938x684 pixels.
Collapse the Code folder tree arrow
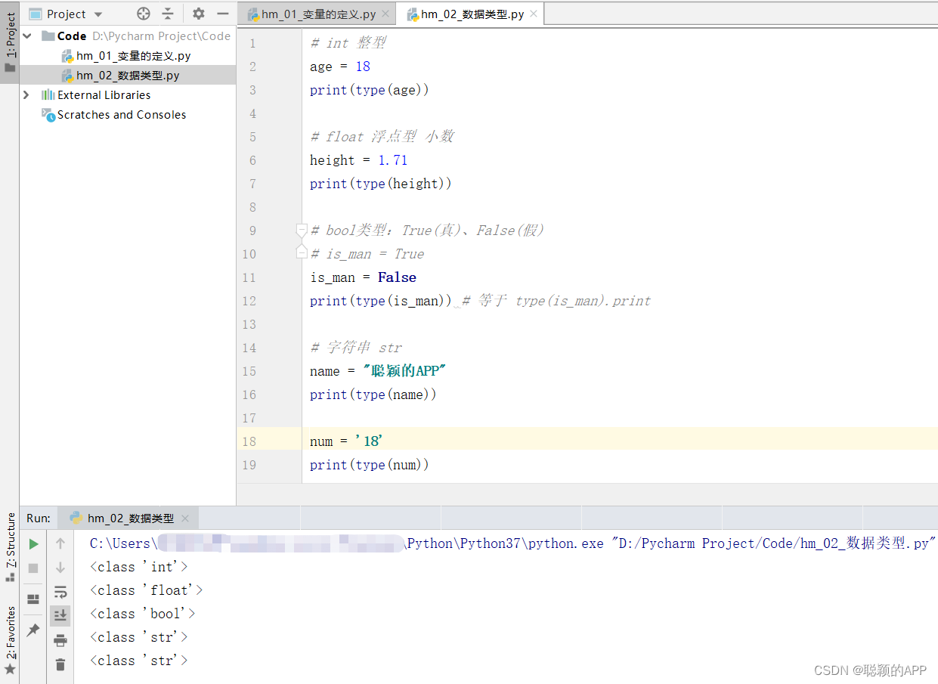tap(28, 36)
